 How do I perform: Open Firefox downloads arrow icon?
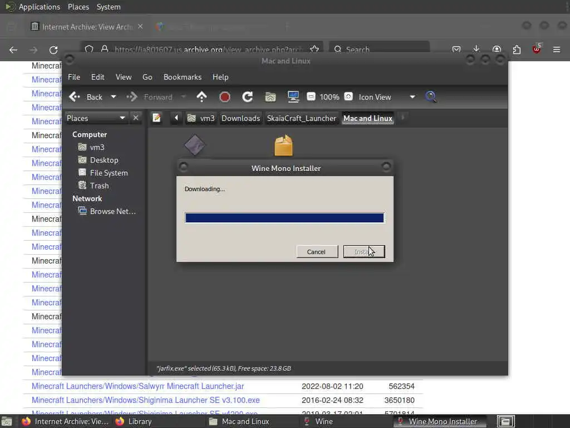476,49
